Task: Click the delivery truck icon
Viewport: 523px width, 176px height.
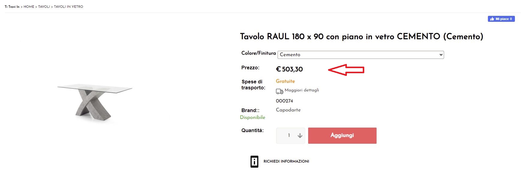Action: (x=279, y=91)
